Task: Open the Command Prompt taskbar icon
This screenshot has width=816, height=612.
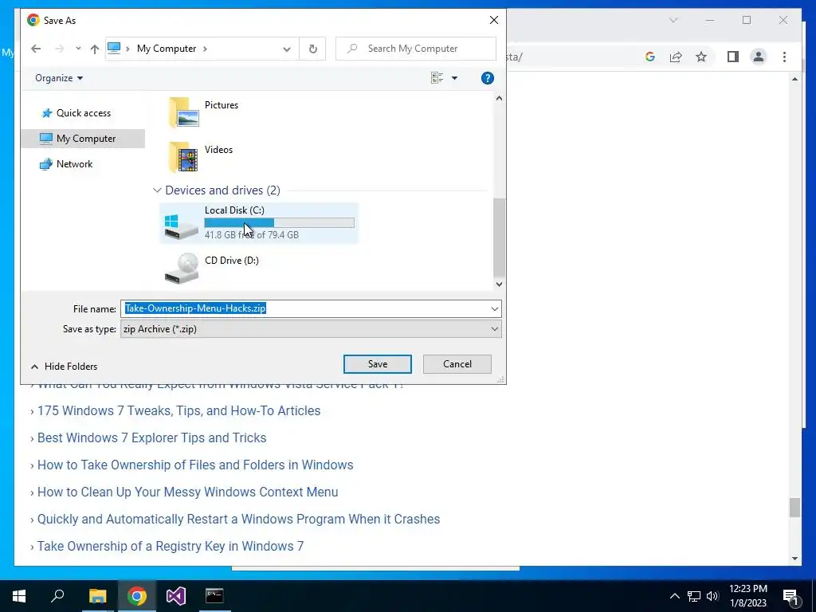Action: [214, 596]
